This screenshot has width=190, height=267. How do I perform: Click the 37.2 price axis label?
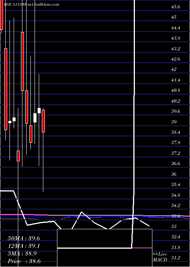[176, 153]
